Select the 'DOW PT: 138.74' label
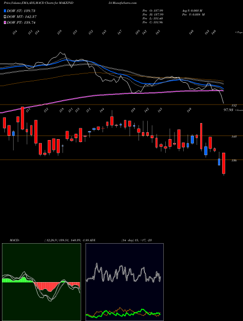 pyautogui.click(x=21, y=22)
